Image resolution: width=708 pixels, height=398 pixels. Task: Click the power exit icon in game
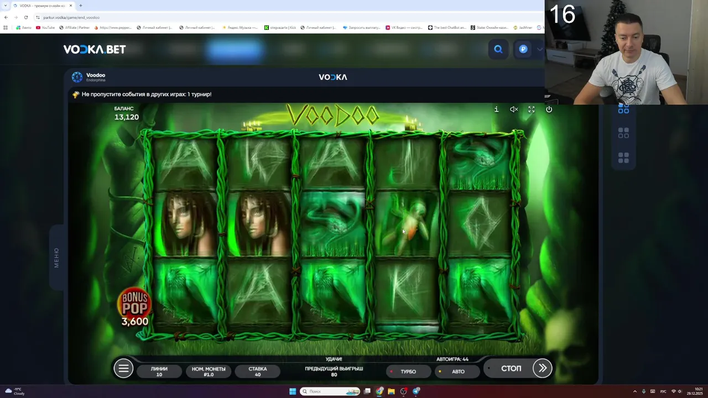tap(549, 109)
